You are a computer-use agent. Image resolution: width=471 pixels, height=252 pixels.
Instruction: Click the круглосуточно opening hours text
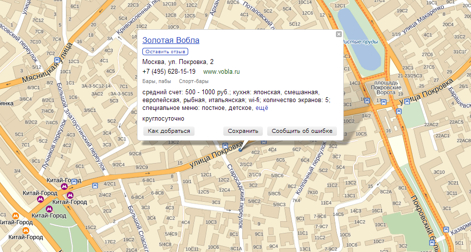[163, 119]
